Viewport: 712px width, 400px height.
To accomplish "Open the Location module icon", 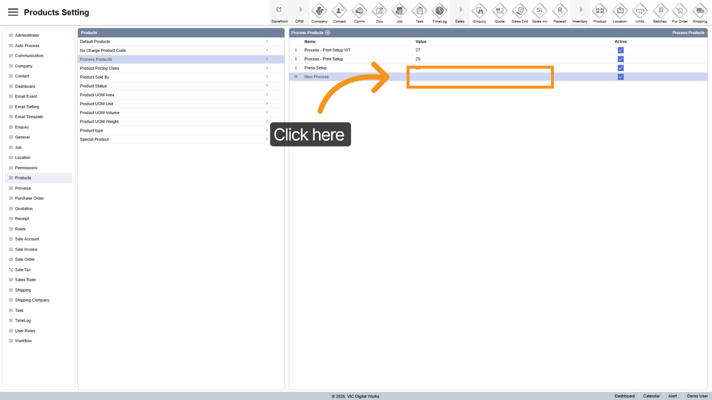I will pos(620,11).
